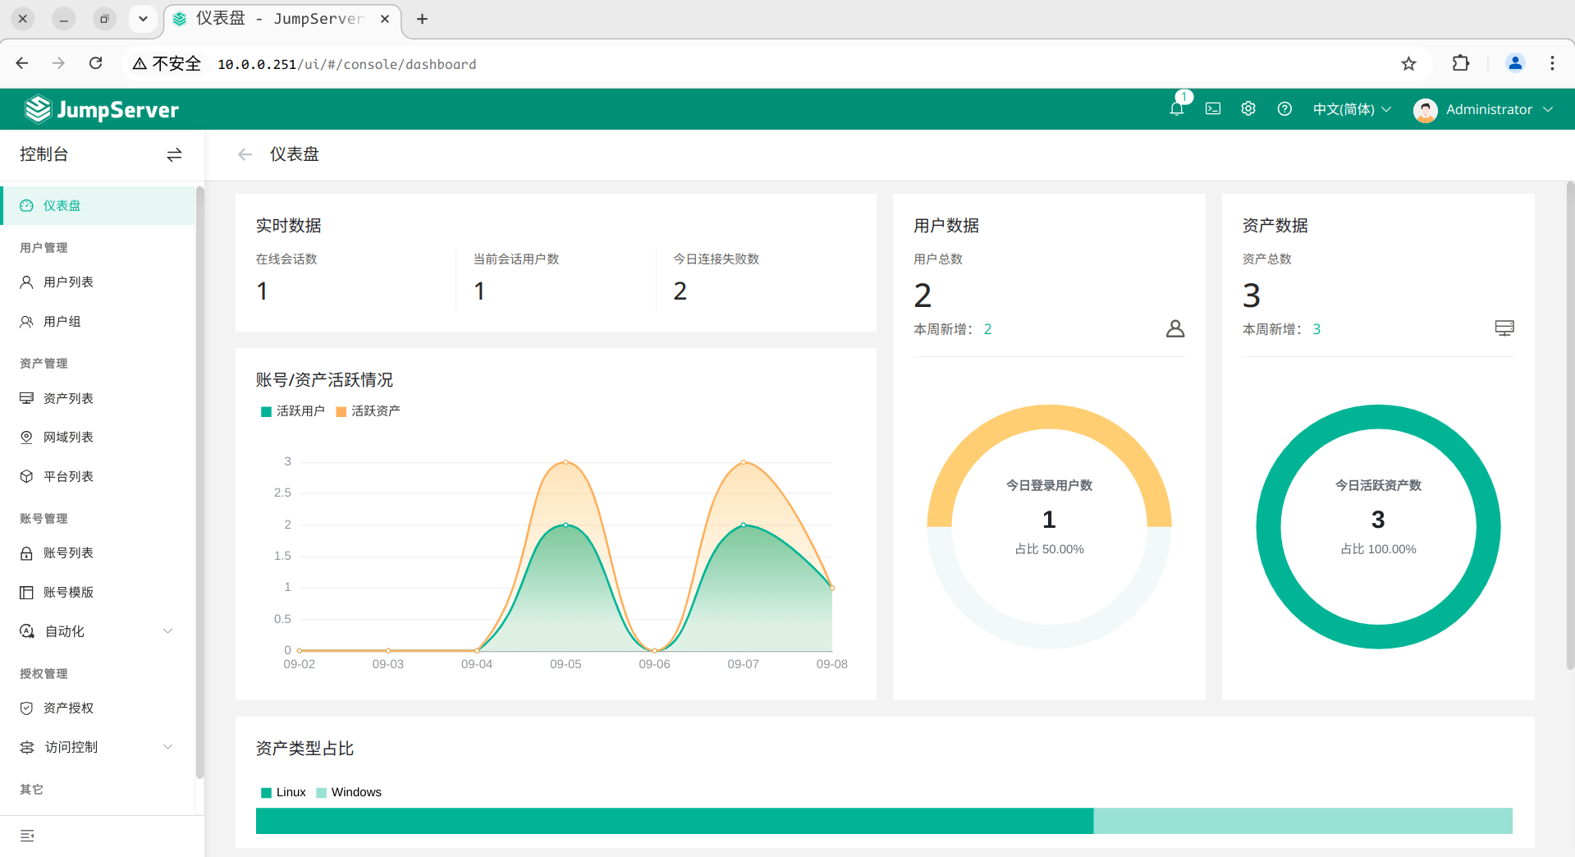Click the Administrator avatar image
1575x857 pixels.
coord(1426,110)
